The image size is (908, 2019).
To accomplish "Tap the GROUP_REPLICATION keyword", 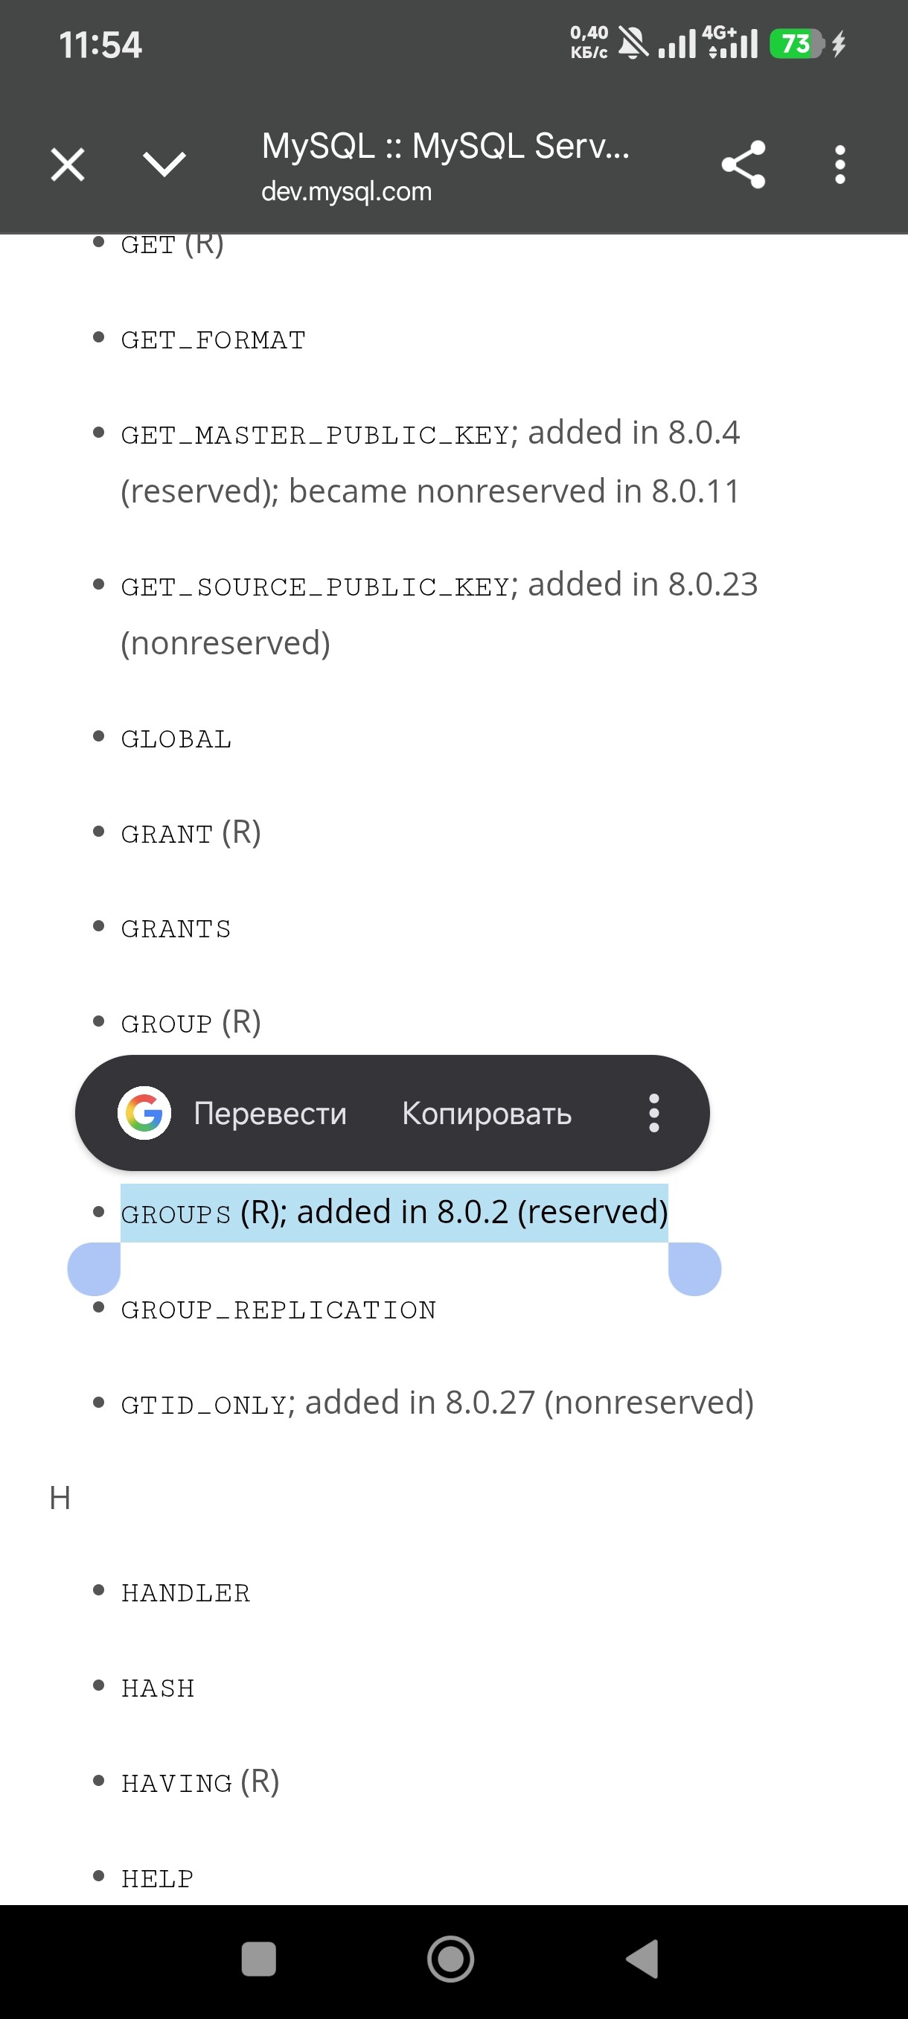I will click(x=278, y=1310).
